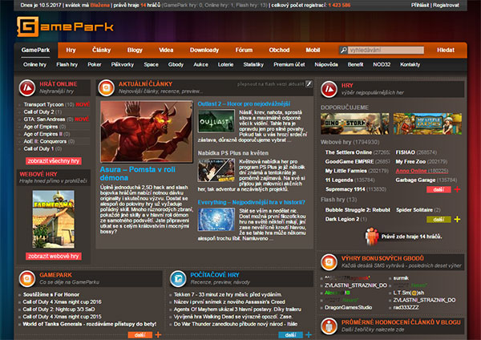Open Call of Duty 2 game link

click(x=38, y=112)
